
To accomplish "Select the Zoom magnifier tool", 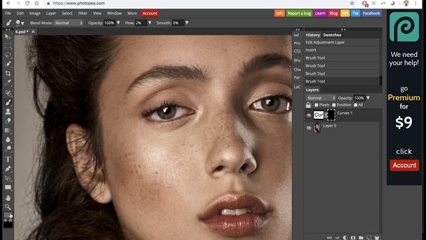I will coord(8,207).
